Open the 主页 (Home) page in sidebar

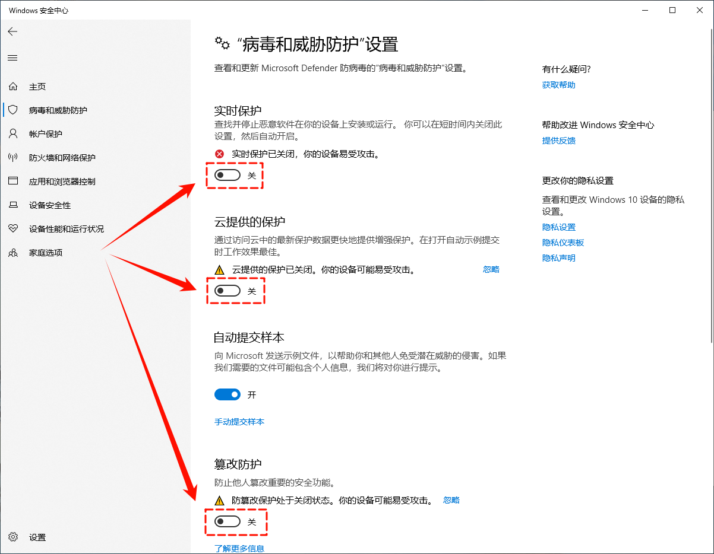(x=37, y=86)
